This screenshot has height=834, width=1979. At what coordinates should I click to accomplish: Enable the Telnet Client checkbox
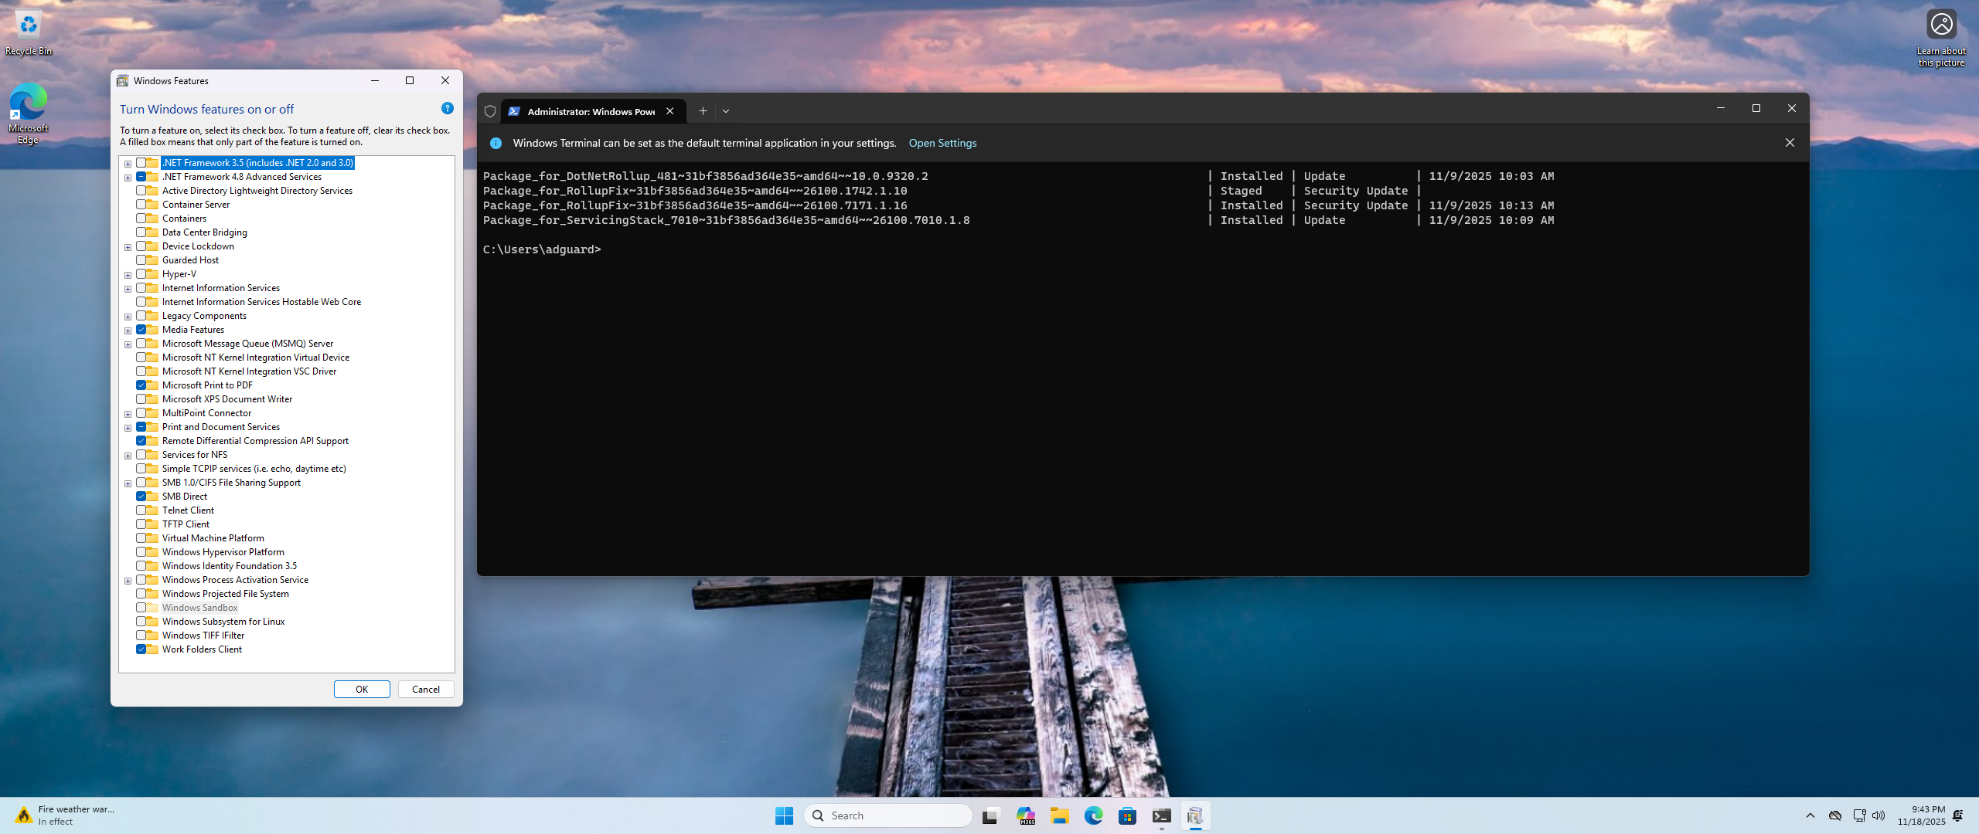141,510
